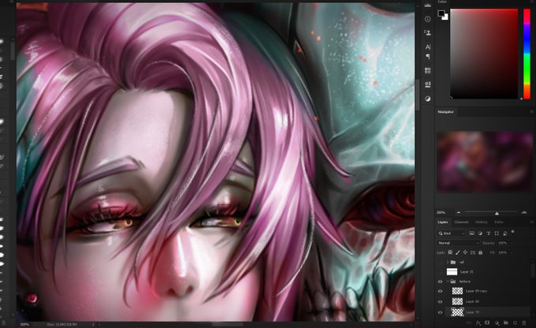Toggle lock image pixels brush icon

click(458, 252)
